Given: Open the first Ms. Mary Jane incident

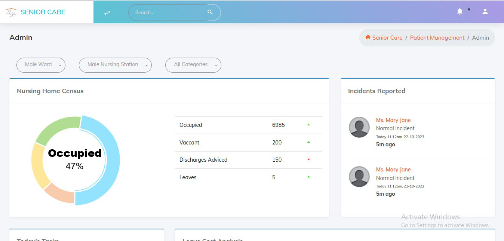Looking at the screenshot, I should tap(393, 120).
